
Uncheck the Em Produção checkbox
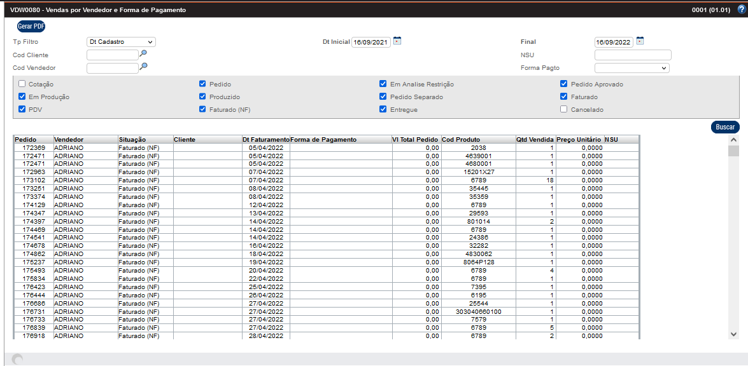[x=22, y=97]
